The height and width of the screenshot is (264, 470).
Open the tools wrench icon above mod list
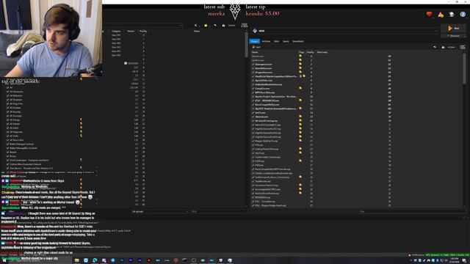pos(196,26)
